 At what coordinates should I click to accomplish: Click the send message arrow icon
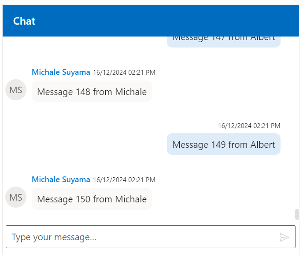[284, 238]
